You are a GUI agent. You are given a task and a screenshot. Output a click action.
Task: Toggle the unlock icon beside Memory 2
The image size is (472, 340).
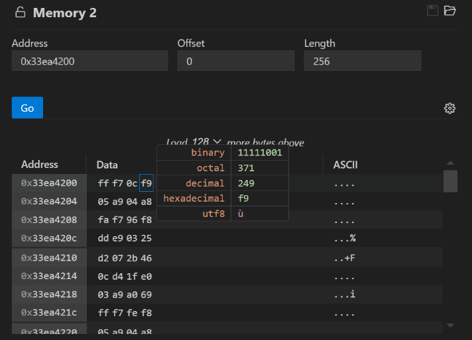[x=21, y=13]
